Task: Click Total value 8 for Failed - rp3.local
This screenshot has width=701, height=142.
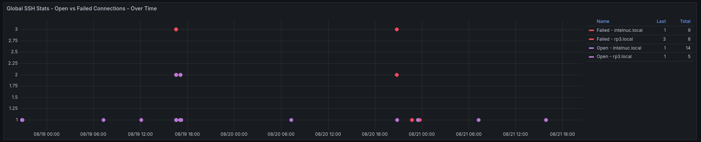Action: [x=689, y=39]
